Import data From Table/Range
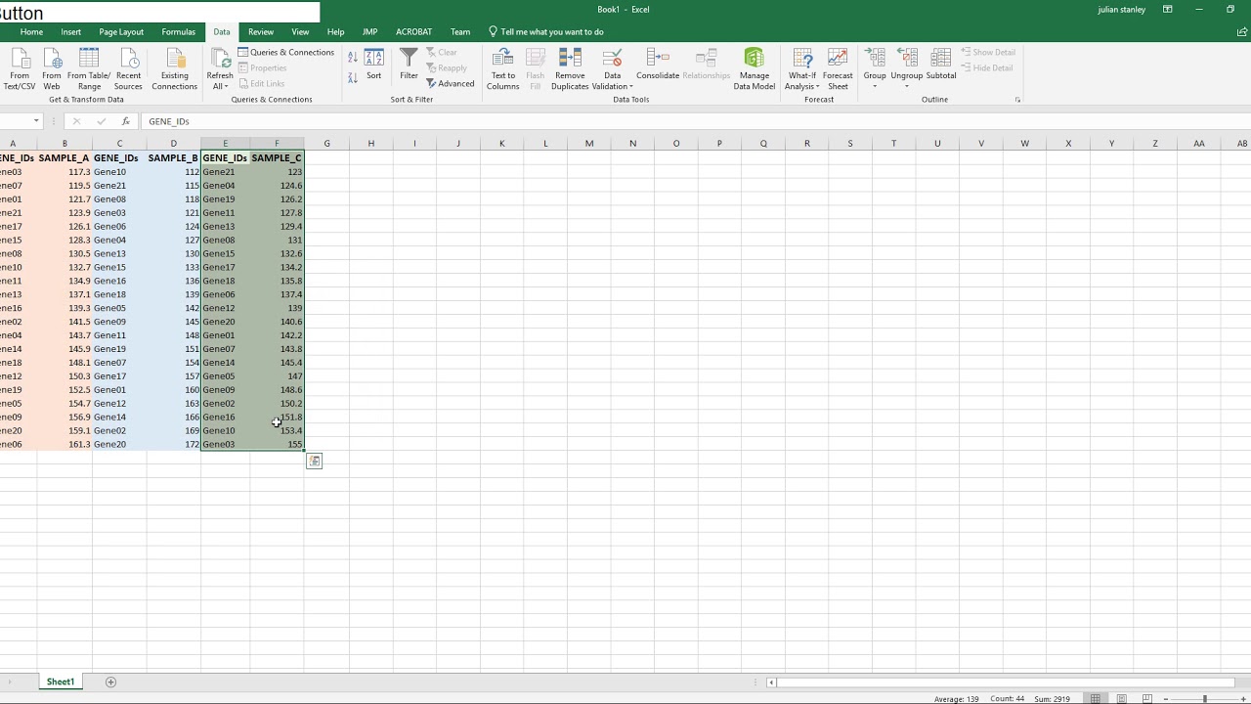The width and height of the screenshot is (1251, 704). (89, 68)
